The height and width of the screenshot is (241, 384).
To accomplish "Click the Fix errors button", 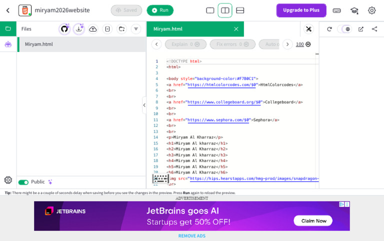I will [232, 44].
